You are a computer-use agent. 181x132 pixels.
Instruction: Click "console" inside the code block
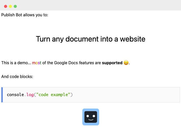(15, 95)
